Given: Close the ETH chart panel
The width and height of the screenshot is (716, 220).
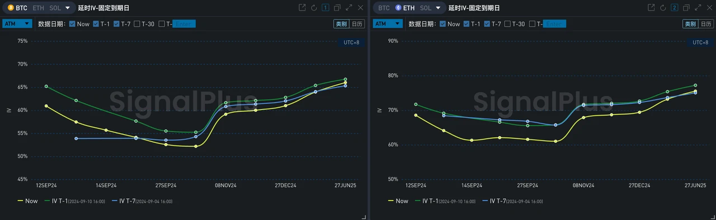Looking at the screenshot, I should tap(709, 8).
